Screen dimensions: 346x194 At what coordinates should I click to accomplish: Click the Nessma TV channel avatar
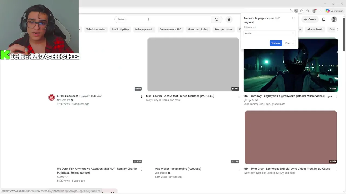point(51,97)
